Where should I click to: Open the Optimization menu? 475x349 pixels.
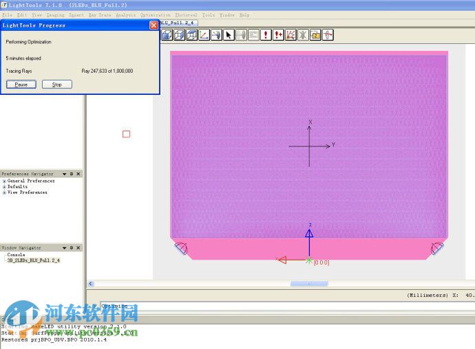pyautogui.click(x=156, y=15)
